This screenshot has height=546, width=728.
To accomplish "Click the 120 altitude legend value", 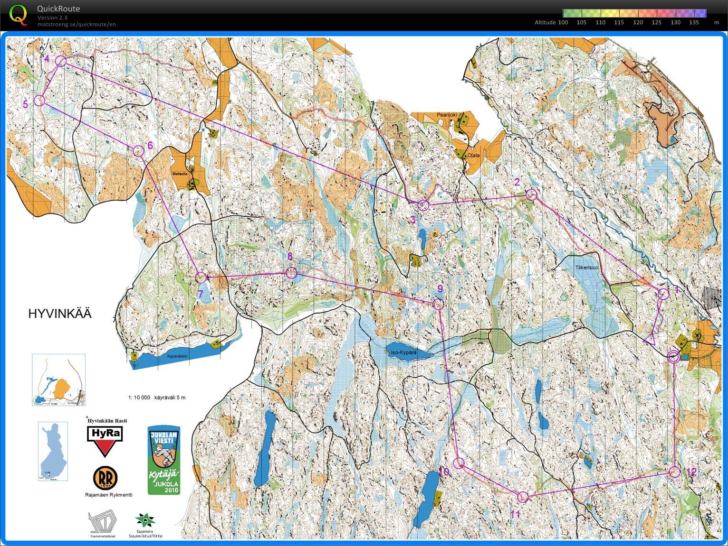I will point(638,22).
